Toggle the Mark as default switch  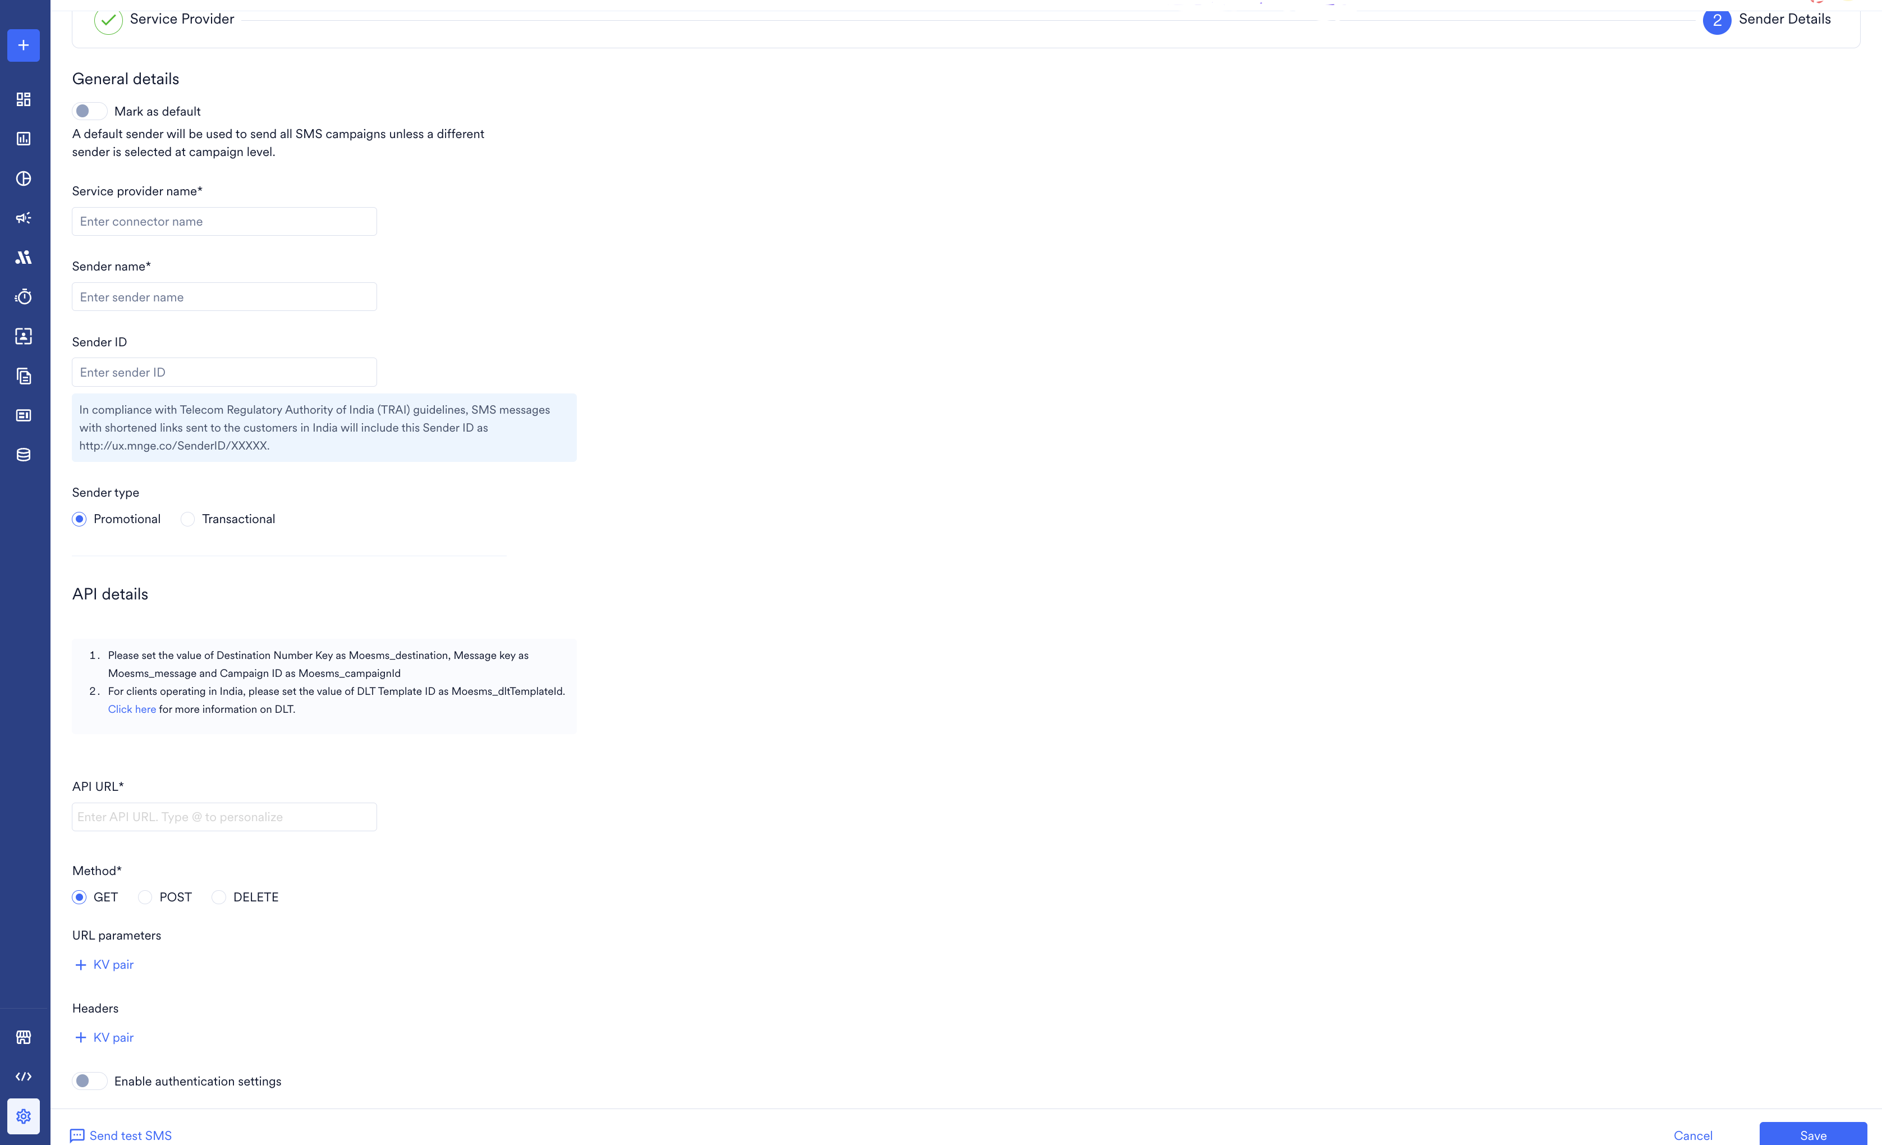[x=89, y=112]
